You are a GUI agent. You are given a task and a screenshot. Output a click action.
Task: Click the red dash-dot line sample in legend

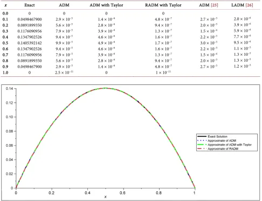coord(202,149)
